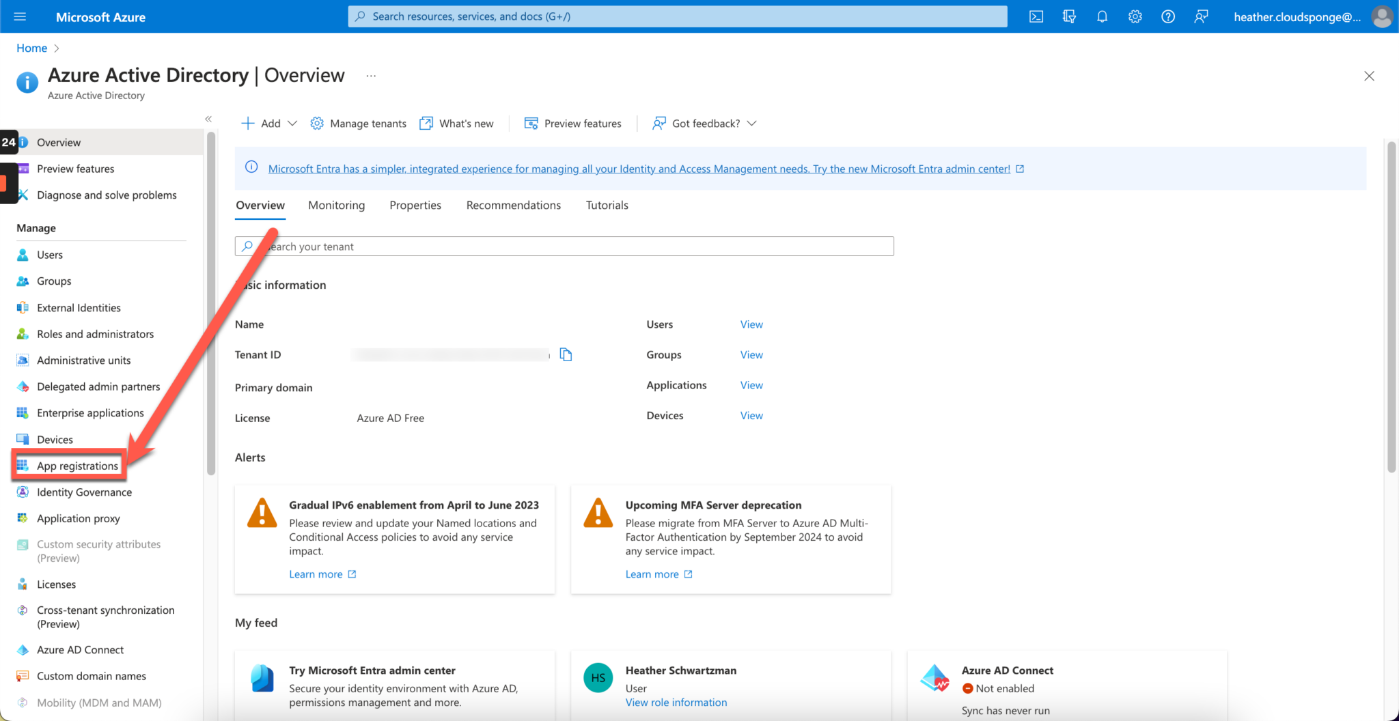Open the settings gear in the top bar
The height and width of the screenshot is (721, 1399).
click(x=1135, y=16)
